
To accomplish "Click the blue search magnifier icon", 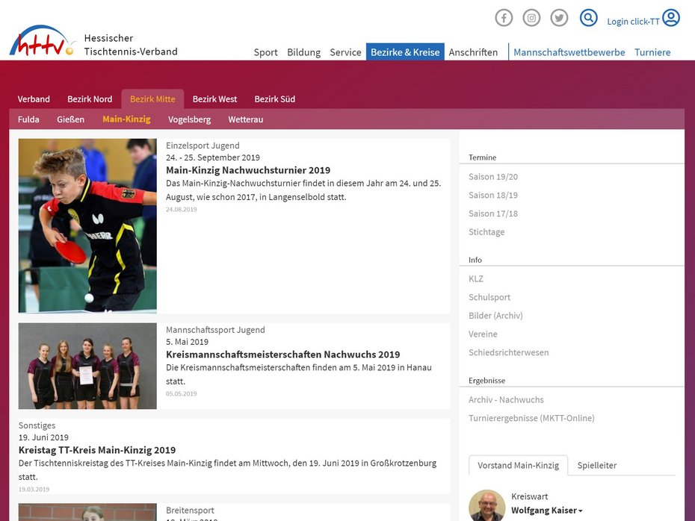I will [x=589, y=18].
